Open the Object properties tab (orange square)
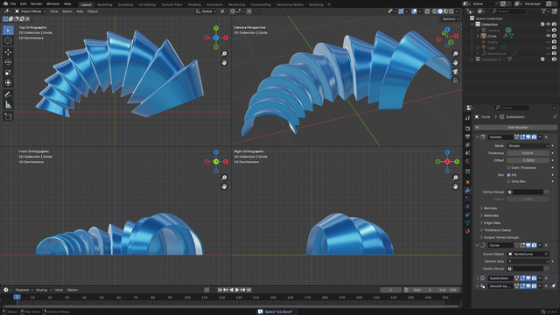This screenshot has width=560, height=315. pyautogui.click(x=467, y=182)
